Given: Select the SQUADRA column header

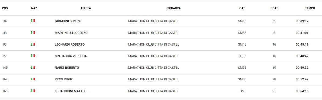Looking at the screenshot, I should pos(174,8).
